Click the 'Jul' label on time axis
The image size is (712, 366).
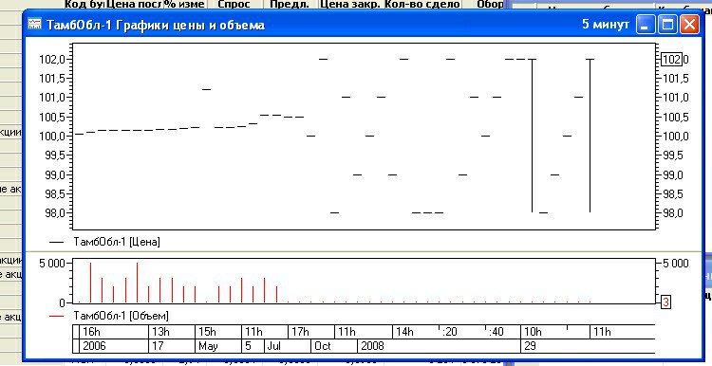coord(274,346)
